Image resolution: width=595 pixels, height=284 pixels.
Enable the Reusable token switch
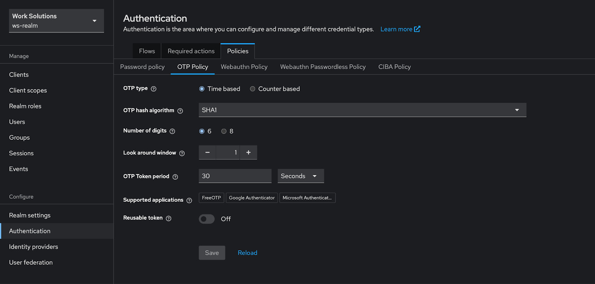click(207, 219)
